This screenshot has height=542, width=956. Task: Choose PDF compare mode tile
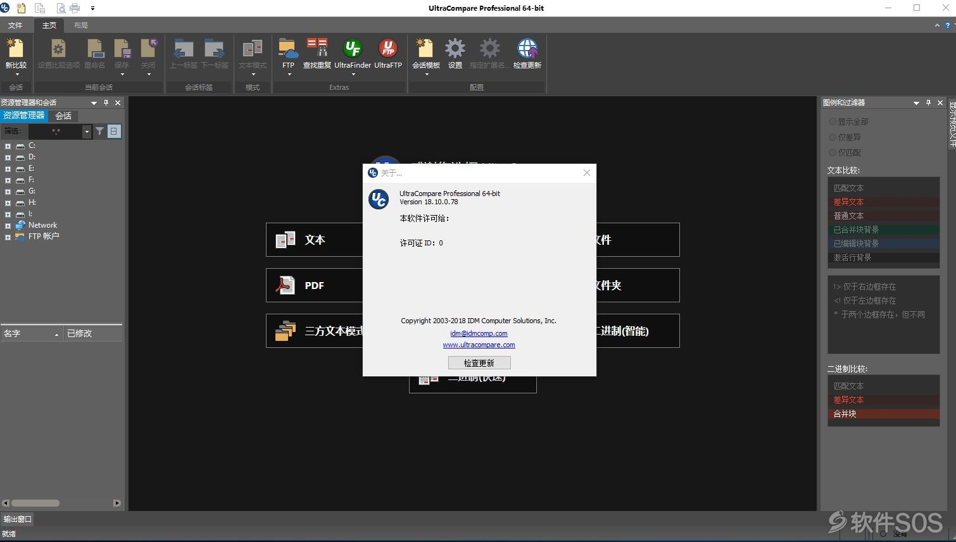pyautogui.click(x=315, y=285)
